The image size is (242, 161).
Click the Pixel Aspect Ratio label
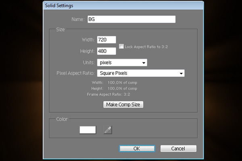[75, 73]
